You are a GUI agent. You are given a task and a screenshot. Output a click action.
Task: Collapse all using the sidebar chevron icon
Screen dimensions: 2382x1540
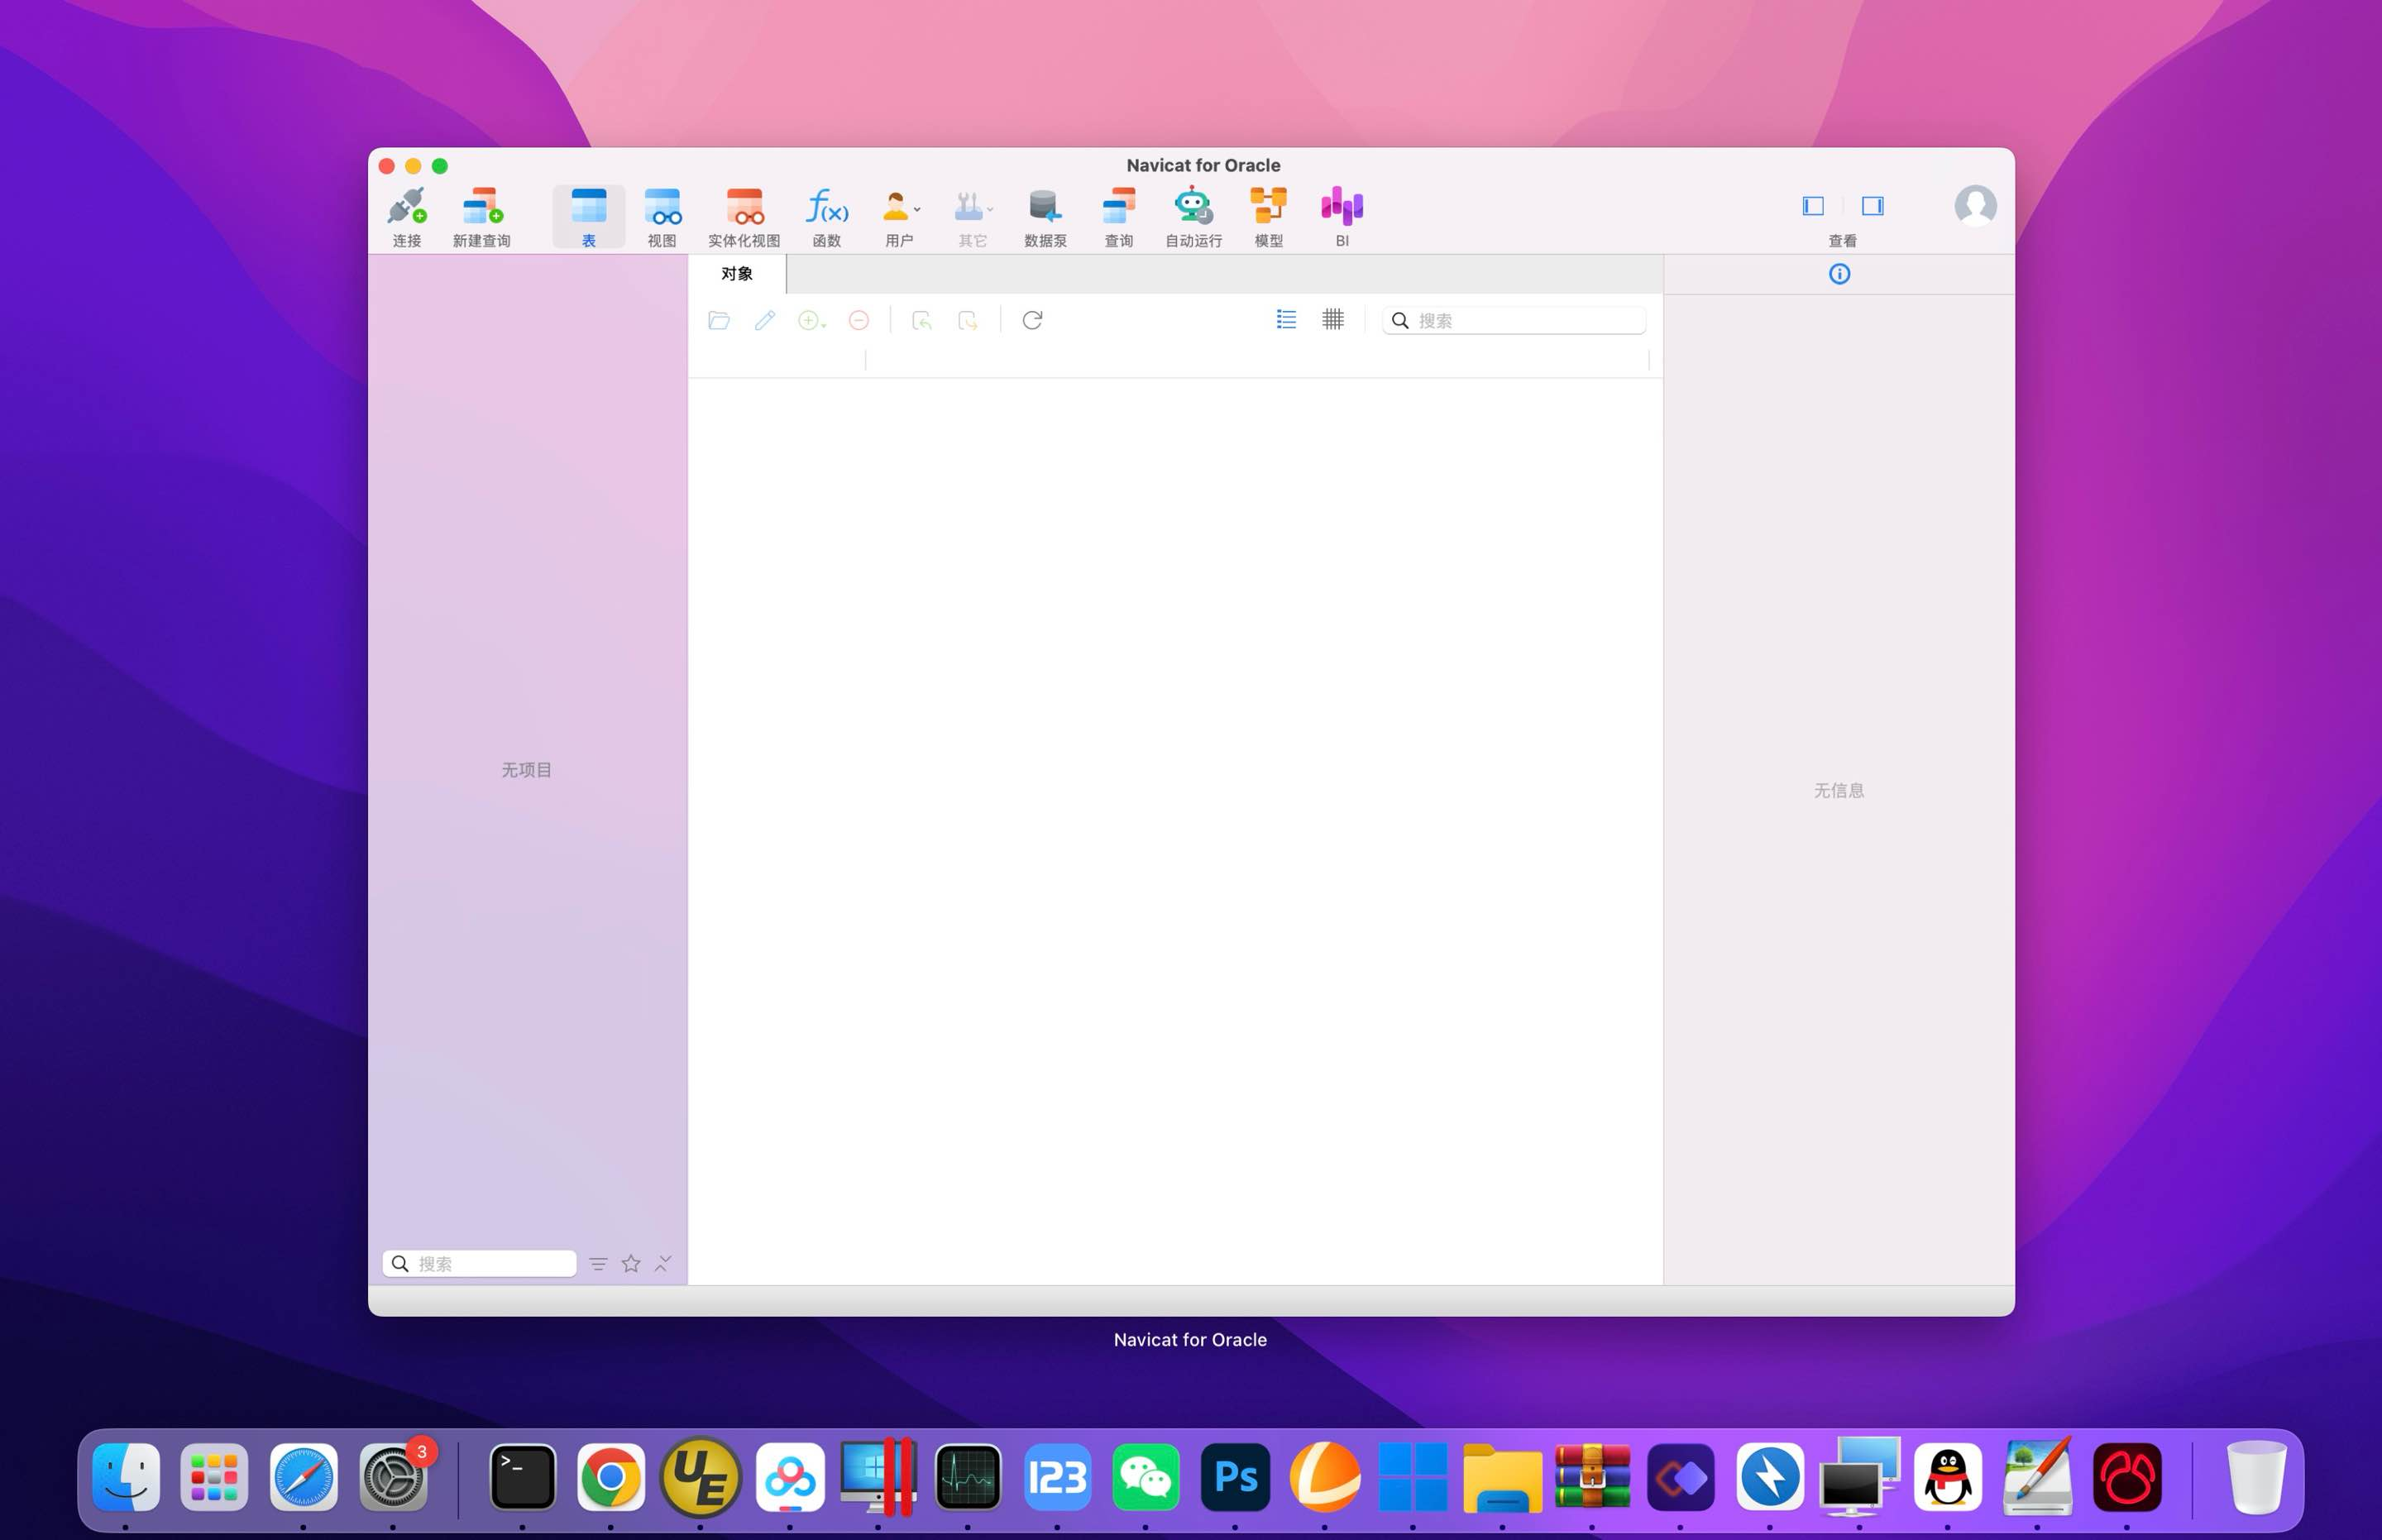point(663,1264)
